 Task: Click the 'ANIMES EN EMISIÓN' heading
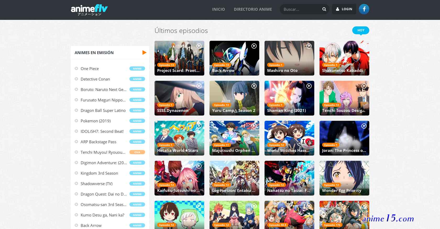point(94,53)
